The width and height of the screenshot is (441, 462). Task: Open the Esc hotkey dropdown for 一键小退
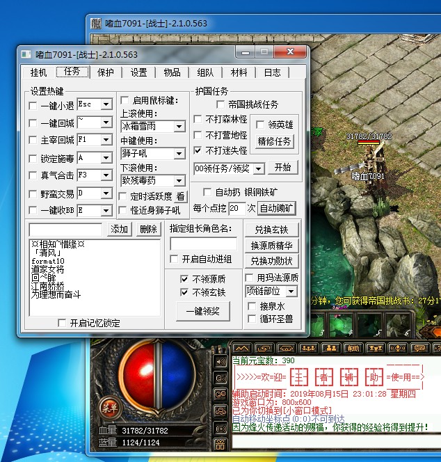(x=106, y=104)
